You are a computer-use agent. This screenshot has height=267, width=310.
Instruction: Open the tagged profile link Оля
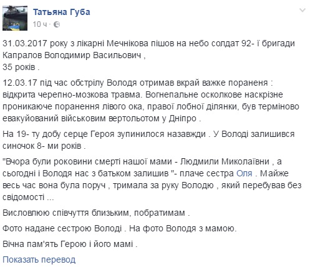click(245, 173)
